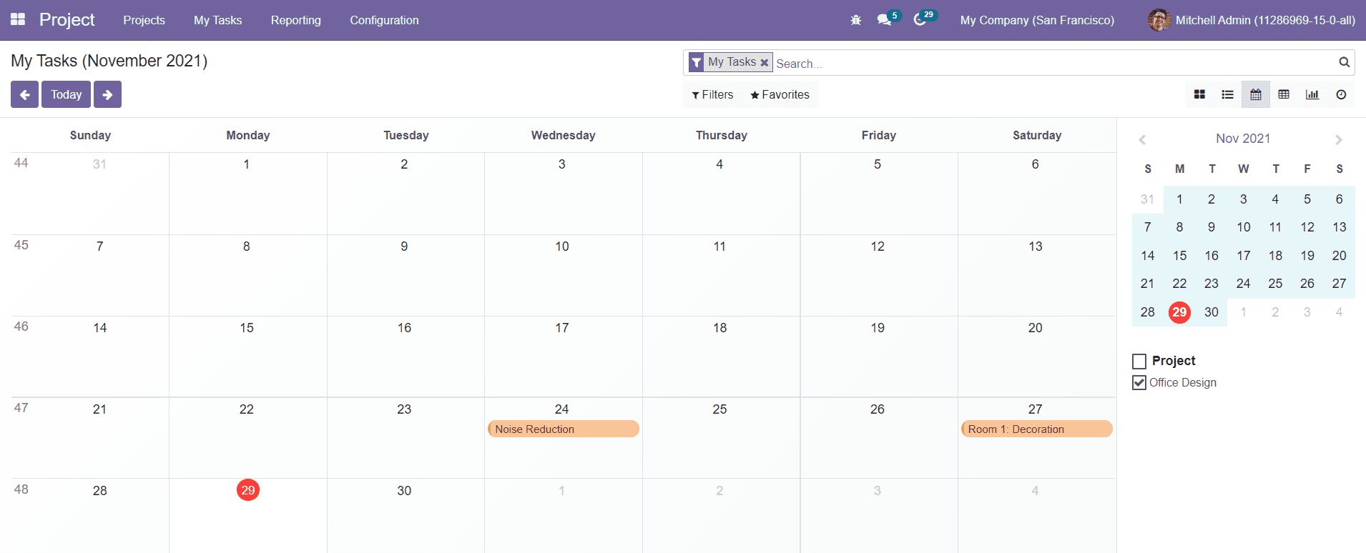The width and height of the screenshot is (1366, 553).
Task: Open the apps grid home menu
Action: 18,19
